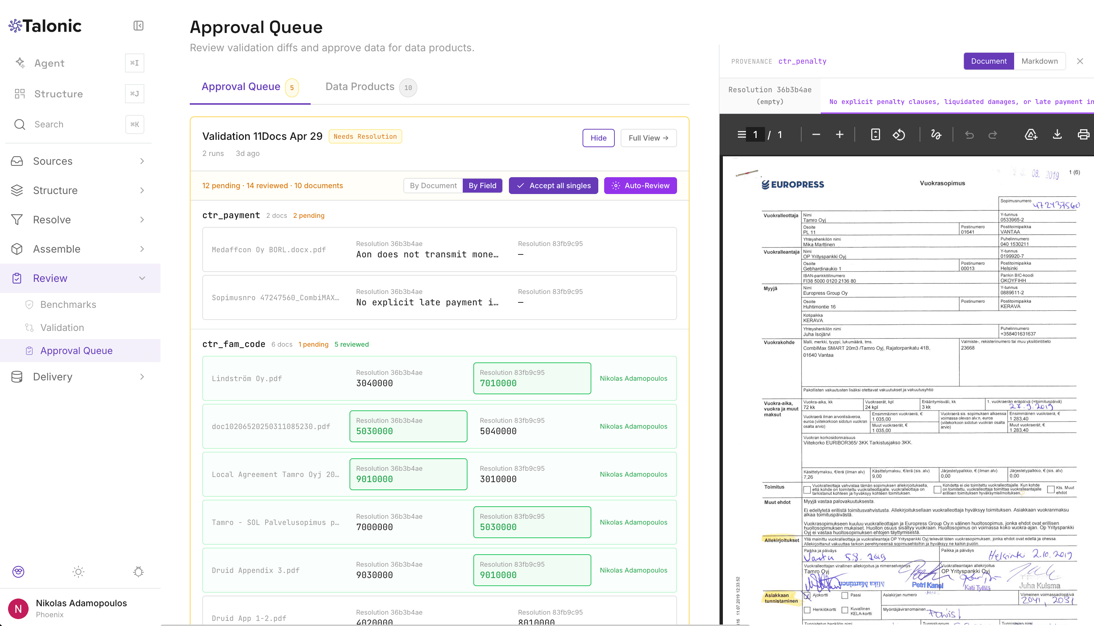Open the PDF viewer sidebar menu icon
The width and height of the screenshot is (1094, 626).
pyautogui.click(x=742, y=135)
